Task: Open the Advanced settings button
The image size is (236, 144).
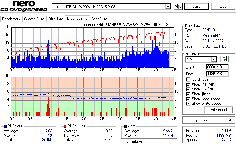Action: 218,110
